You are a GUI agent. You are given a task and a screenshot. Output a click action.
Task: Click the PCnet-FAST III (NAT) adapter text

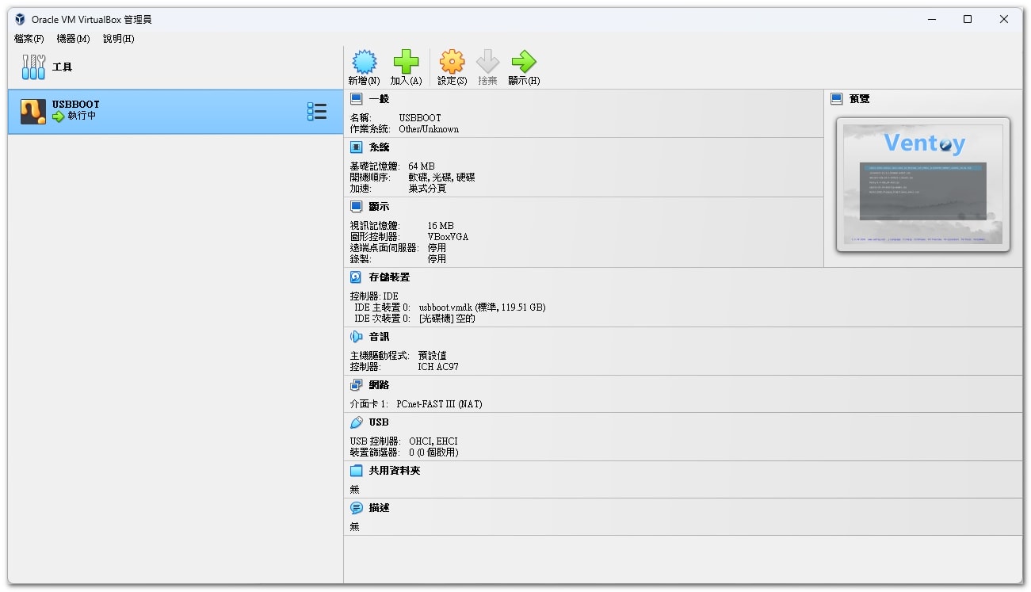[439, 404]
